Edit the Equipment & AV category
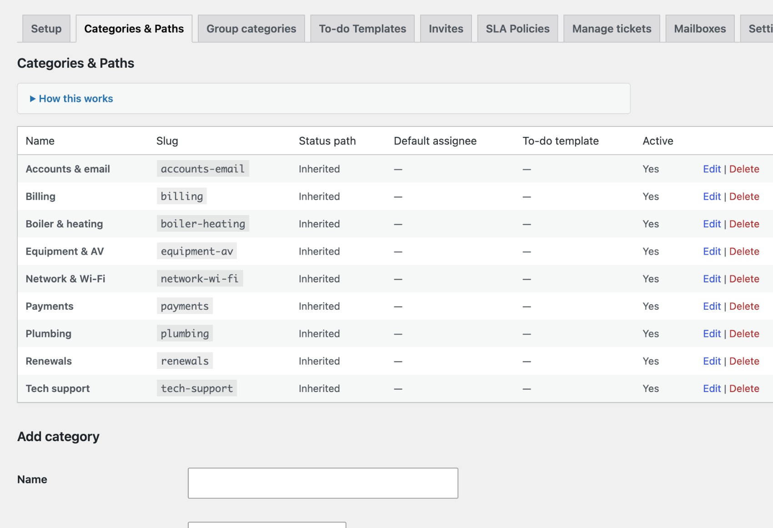 point(712,251)
